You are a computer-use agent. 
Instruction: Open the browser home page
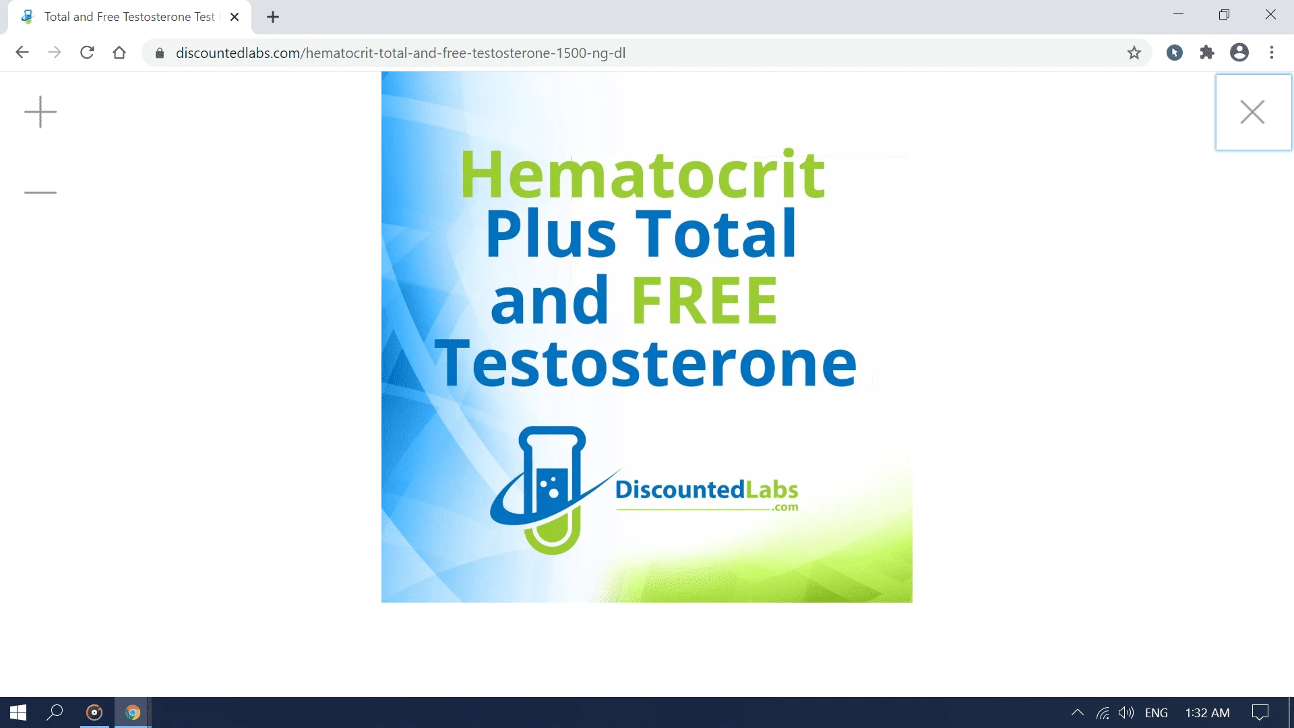pyautogui.click(x=119, y=53)
